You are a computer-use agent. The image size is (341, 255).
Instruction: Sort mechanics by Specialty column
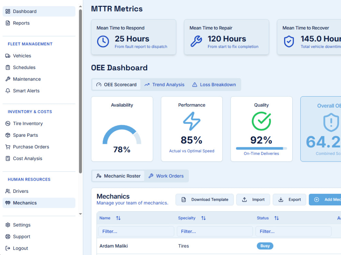point(204,218)
